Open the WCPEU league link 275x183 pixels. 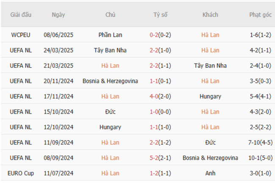click(21, 35)
